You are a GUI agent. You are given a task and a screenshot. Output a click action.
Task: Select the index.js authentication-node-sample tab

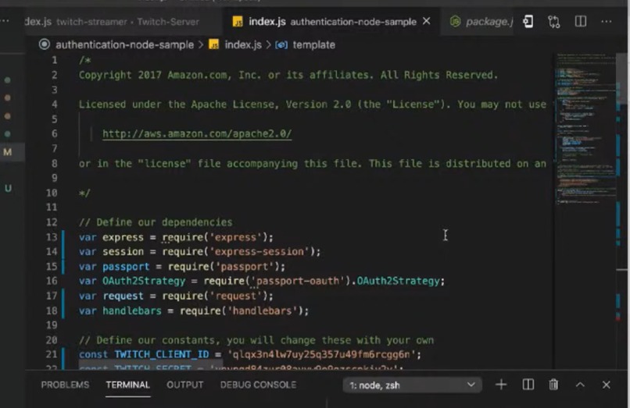coord(331,22)
